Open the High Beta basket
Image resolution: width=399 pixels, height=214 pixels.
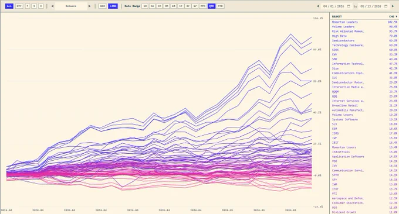click(x=364, y=36)
